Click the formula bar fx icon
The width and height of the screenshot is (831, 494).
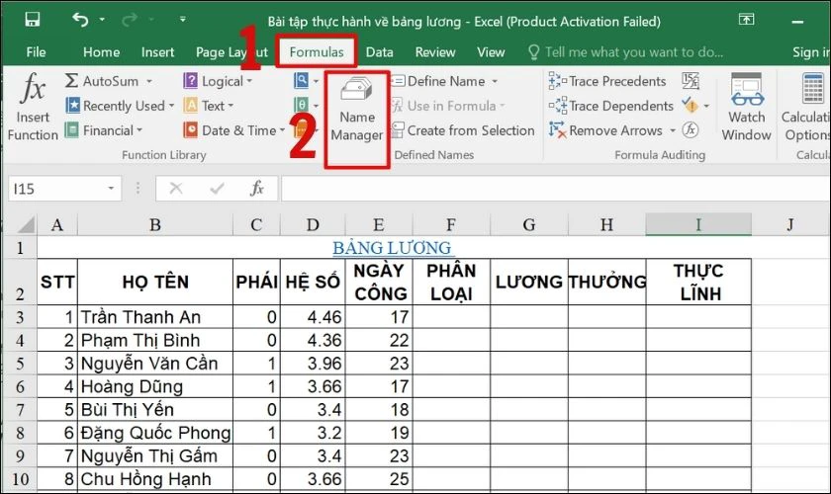click(x=257, y=189)
